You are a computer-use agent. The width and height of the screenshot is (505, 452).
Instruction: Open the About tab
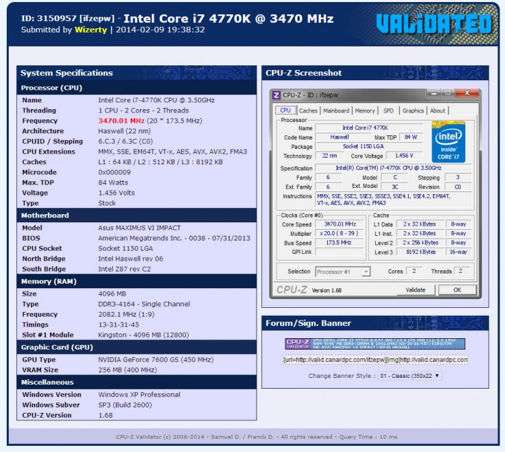click(x=438, y=111)
